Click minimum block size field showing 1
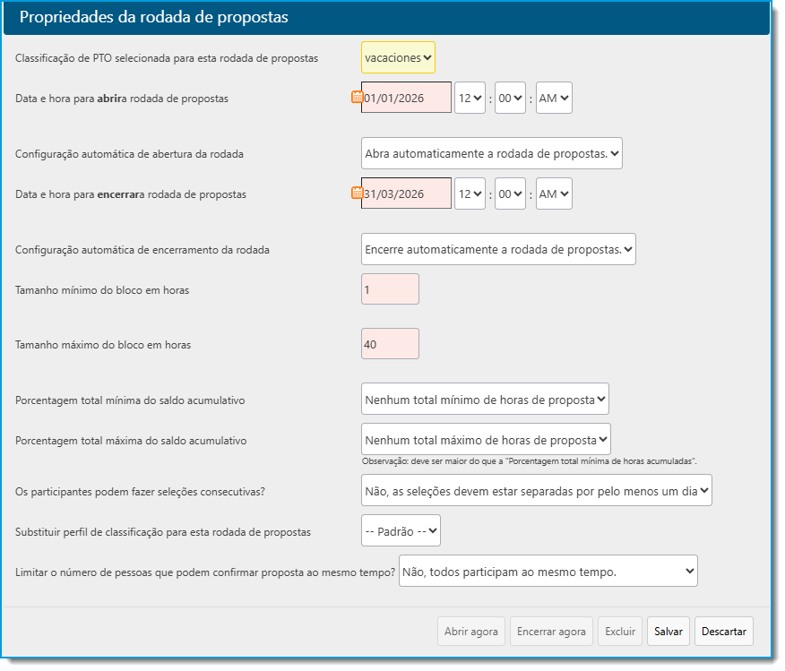The image size is (785, 671). tap(390, 289)
